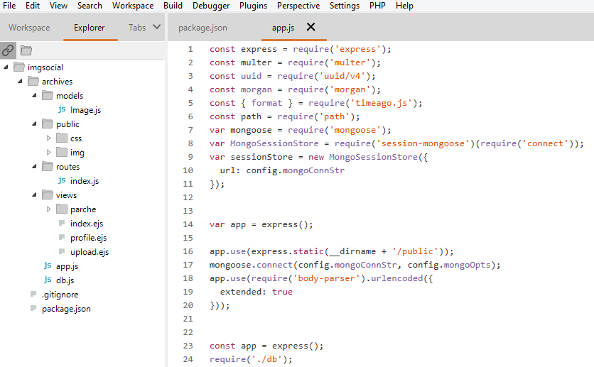Open the Settings menu
Viewport: 594px width, 367px height.
(x=345, y=6)
